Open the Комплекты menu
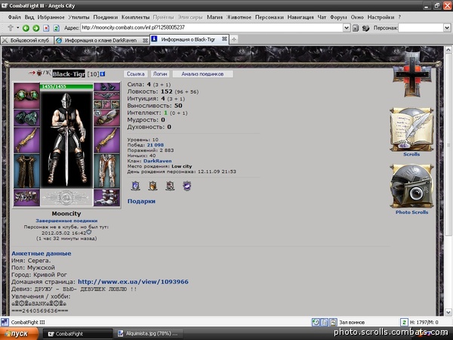 click(135, 17)
